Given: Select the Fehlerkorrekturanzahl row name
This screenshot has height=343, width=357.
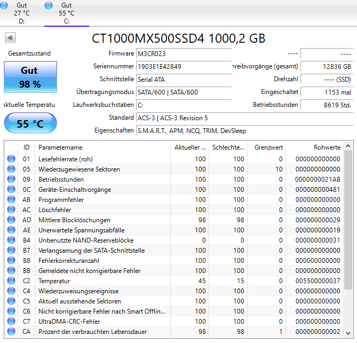Looking at the screenshot, I should (69, 261).
